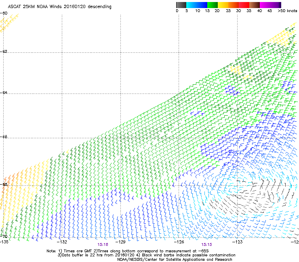Click the '-129' longitude label

click(x=120, y=242)
